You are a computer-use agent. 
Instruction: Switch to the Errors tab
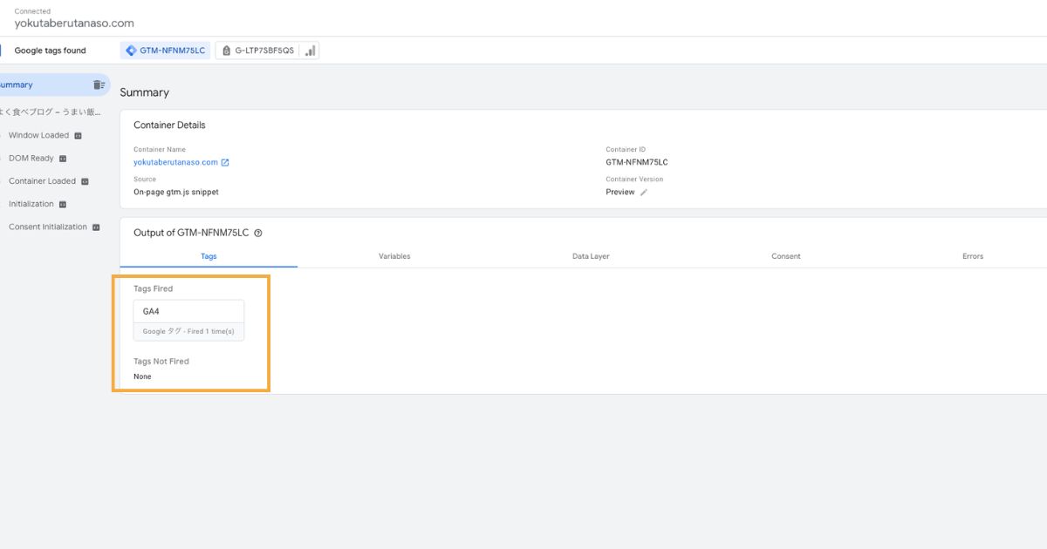click(973, 256)
